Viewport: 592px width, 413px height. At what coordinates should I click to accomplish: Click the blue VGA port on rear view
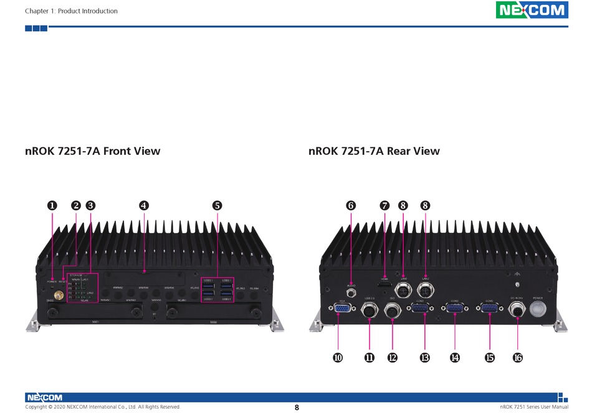[343, 309]
